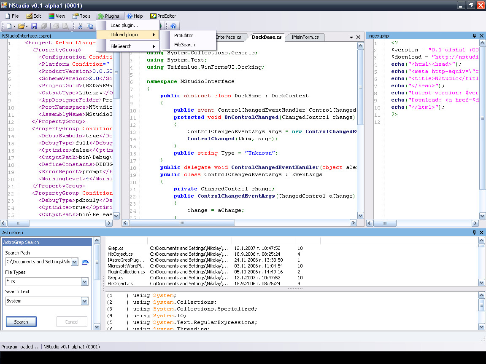Open the ProEditor menu

163,16
